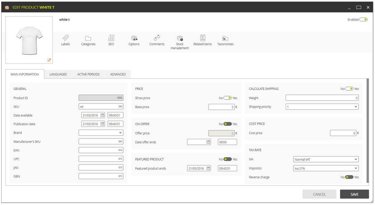This screenshot has height=205, width=375.
Task: Click the UPC input field
Action: click(101, 159)
